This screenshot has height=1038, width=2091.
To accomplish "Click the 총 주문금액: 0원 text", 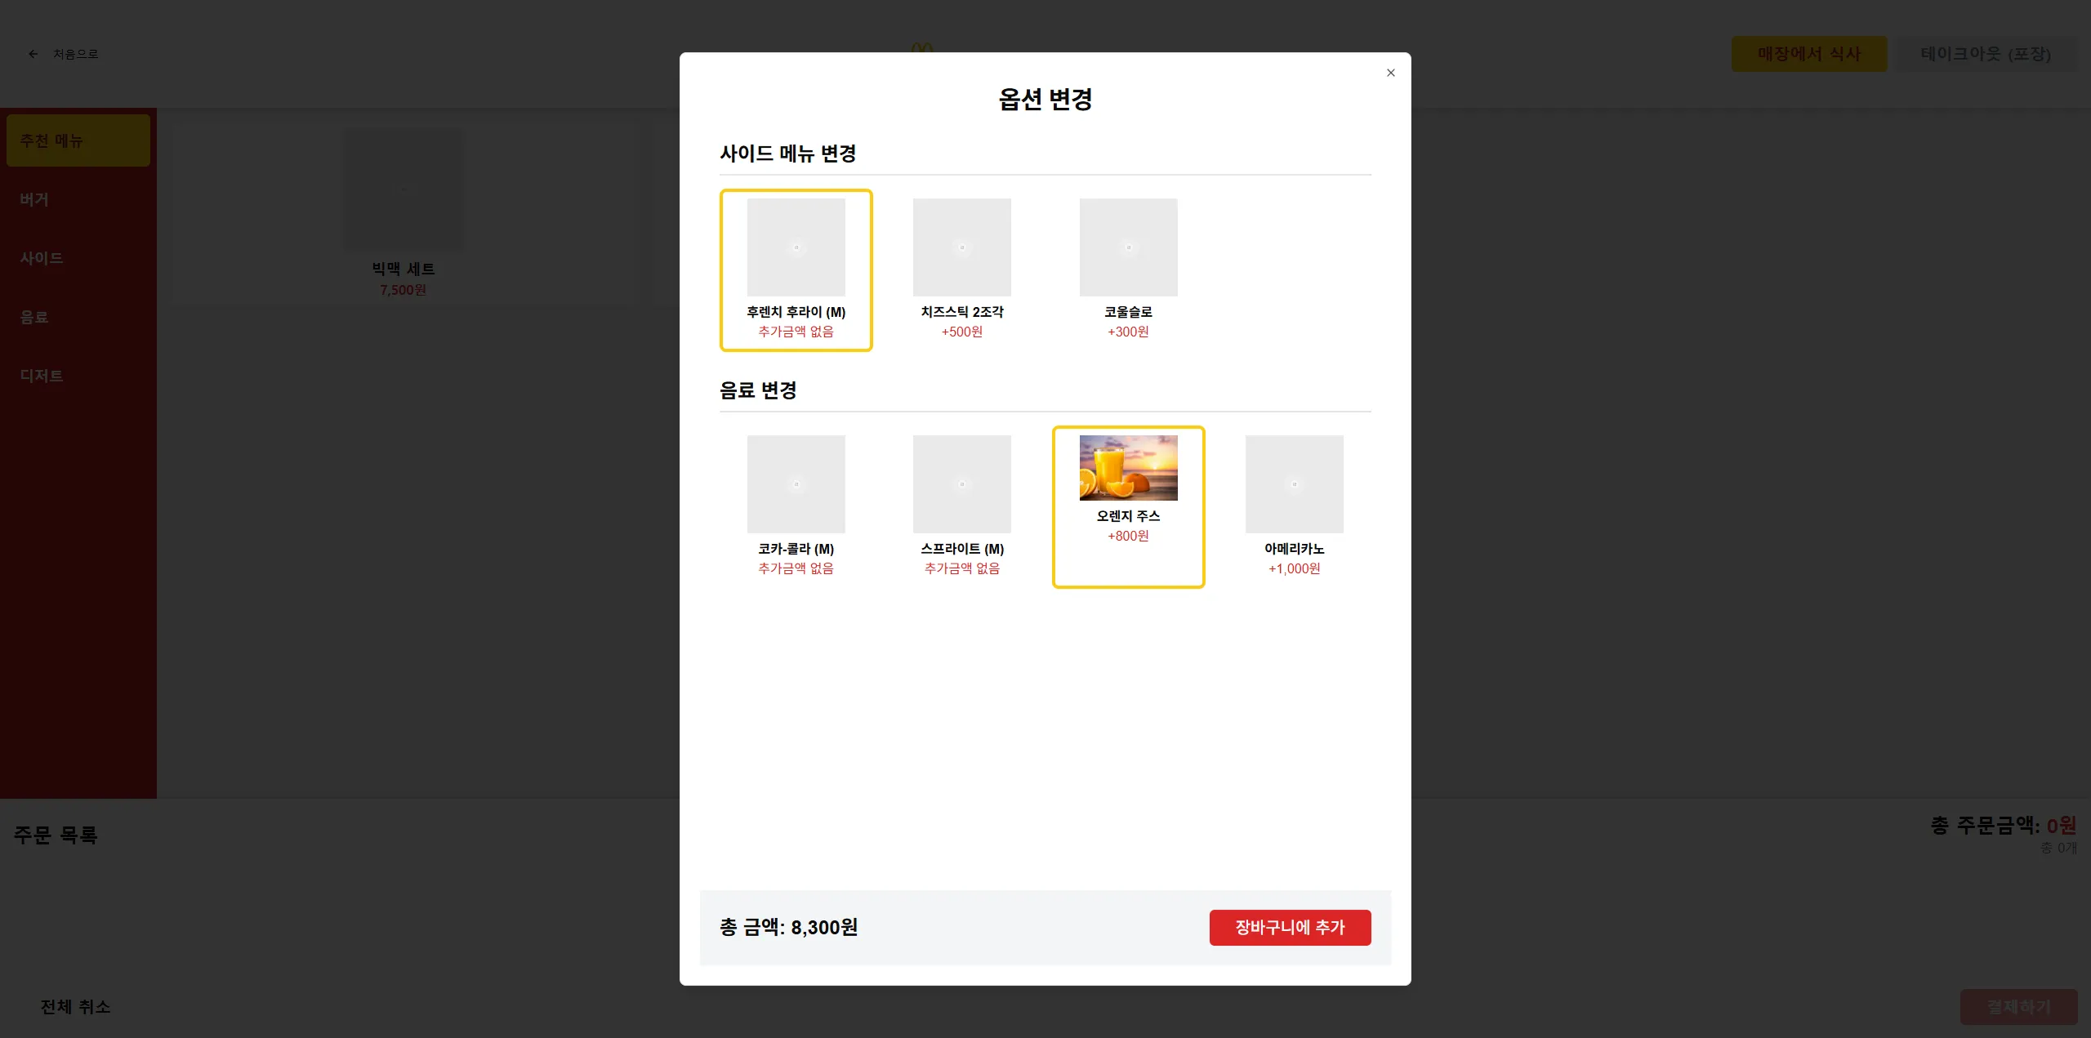I will 2003,825.
